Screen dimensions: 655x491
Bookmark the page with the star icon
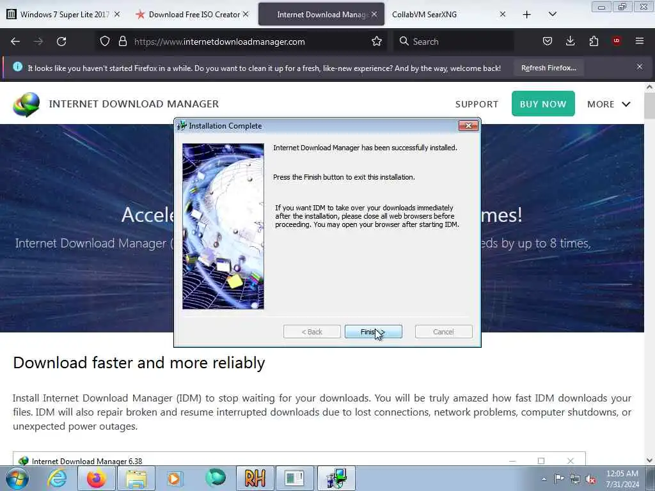(377, 42)
